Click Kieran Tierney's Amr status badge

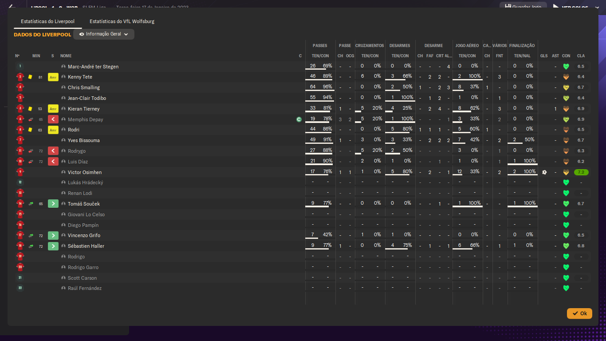(53, 109)
